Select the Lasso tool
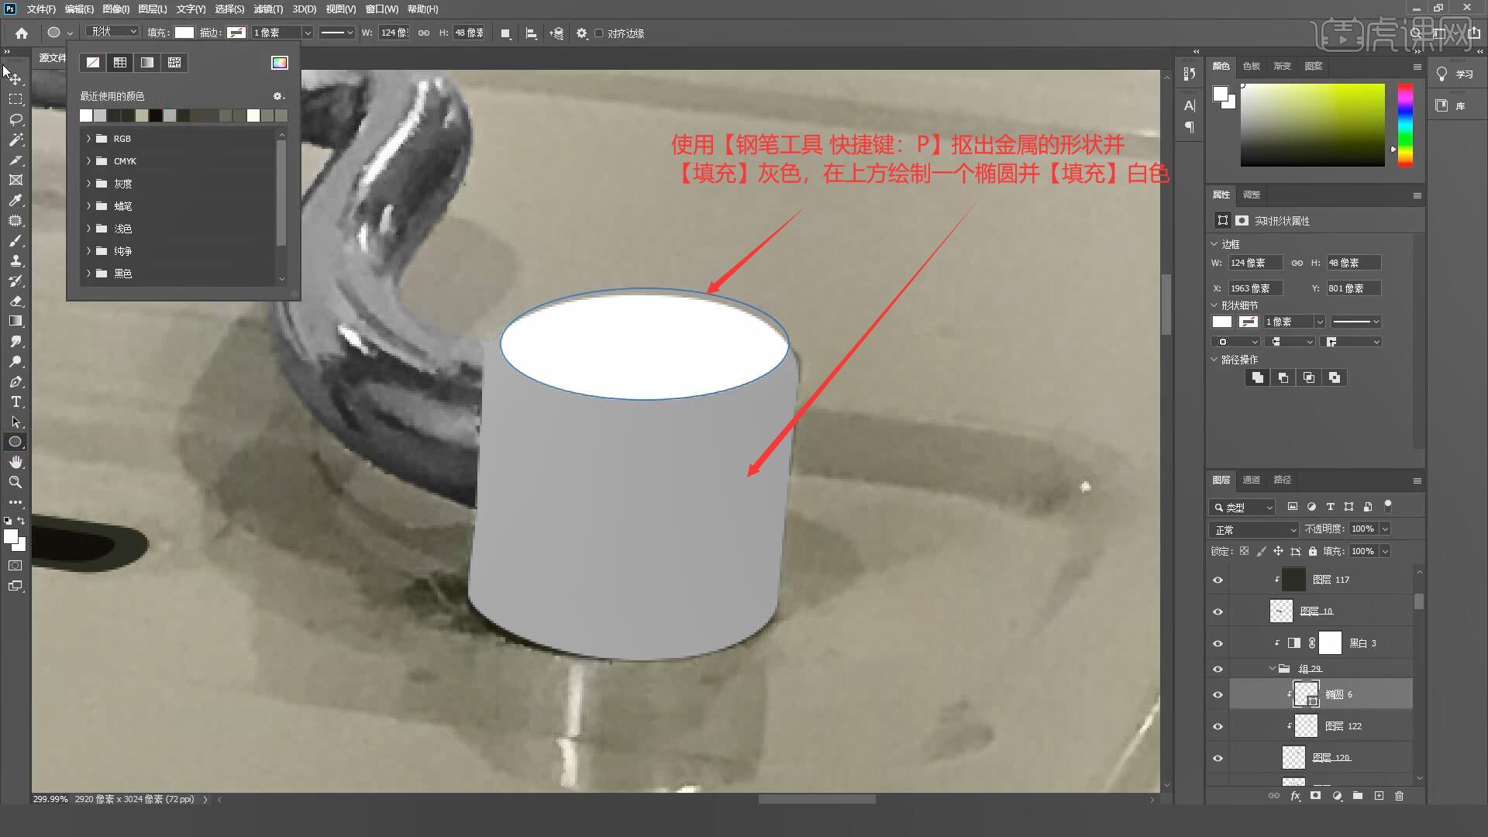This screenshot has height=837, width=1488. coord(15,119)
